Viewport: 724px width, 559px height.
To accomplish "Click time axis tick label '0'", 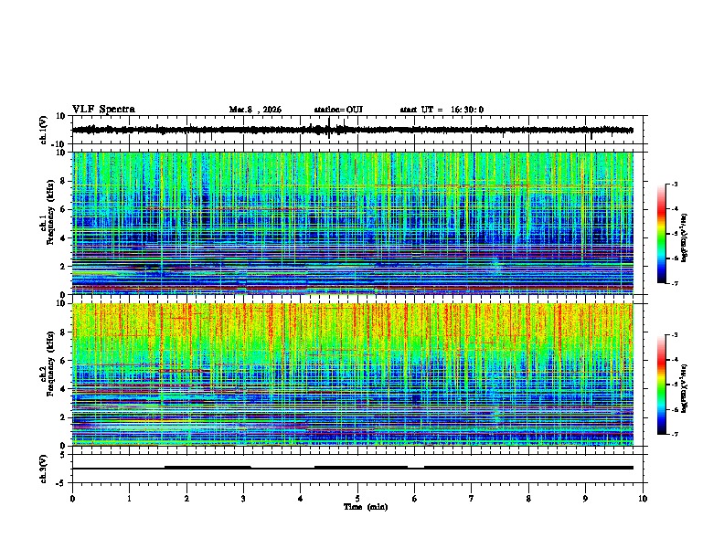I will click(x=72, y=499).
